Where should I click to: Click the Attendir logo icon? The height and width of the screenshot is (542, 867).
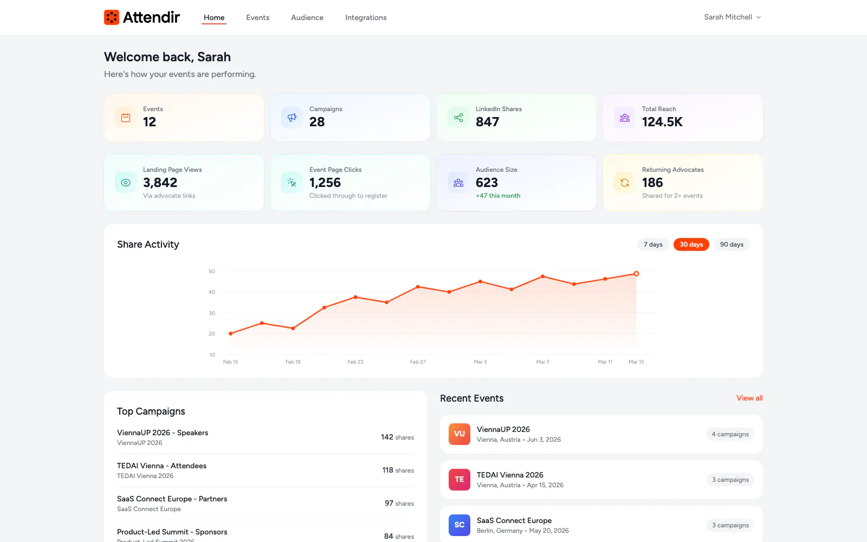tap(112, 17)
